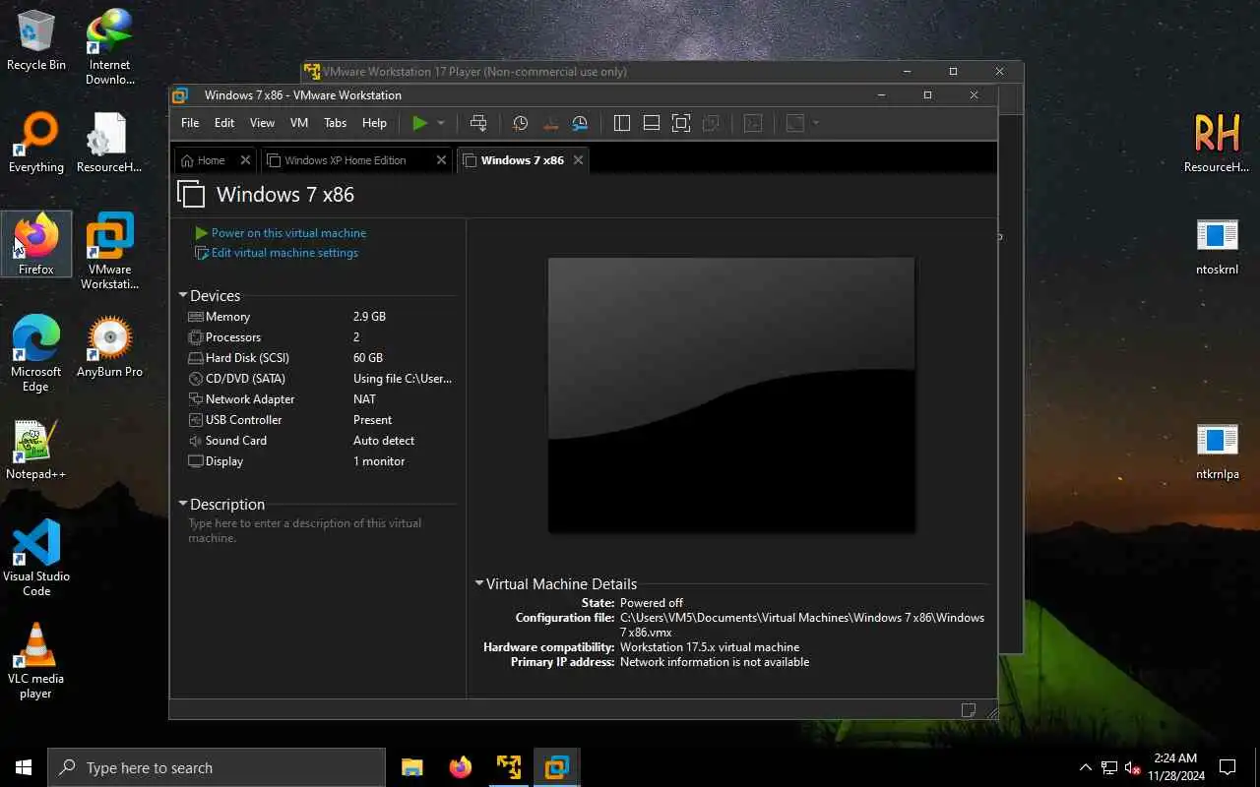Click the Send Ctrl+Alt+Del toolbar icon
This screenshot has height=787, width=1260.
pos(478,123)
